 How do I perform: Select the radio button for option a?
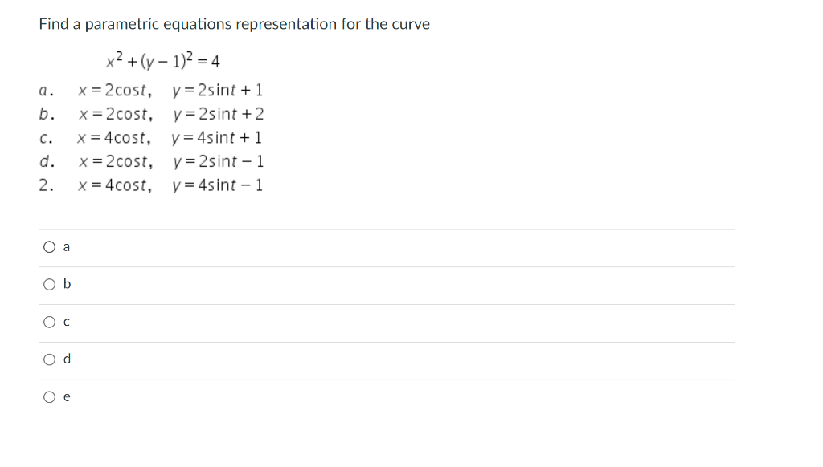47,247
